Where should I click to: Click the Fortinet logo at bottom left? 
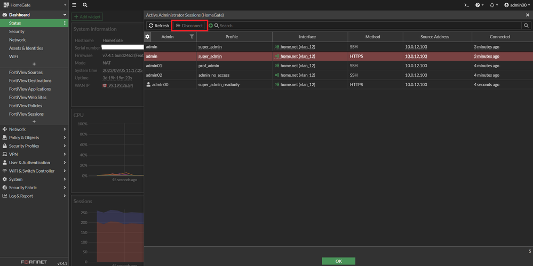coord(34,262)
